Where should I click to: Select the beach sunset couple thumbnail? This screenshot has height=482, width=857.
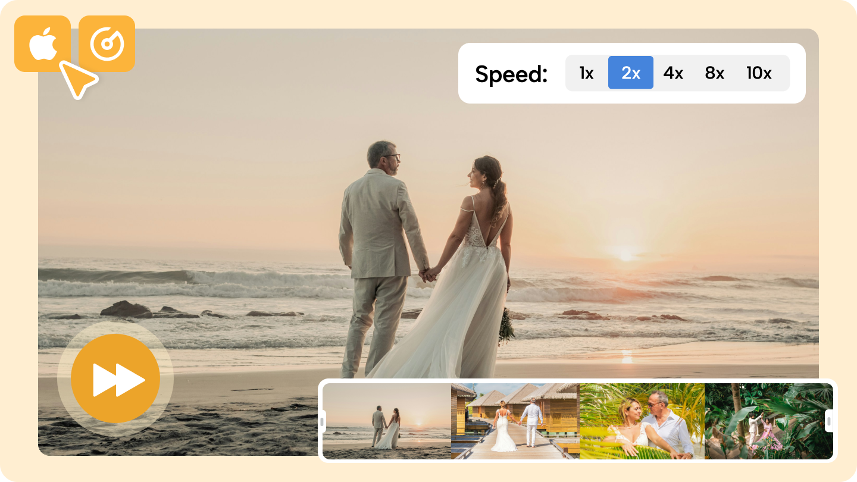point(387,421)
